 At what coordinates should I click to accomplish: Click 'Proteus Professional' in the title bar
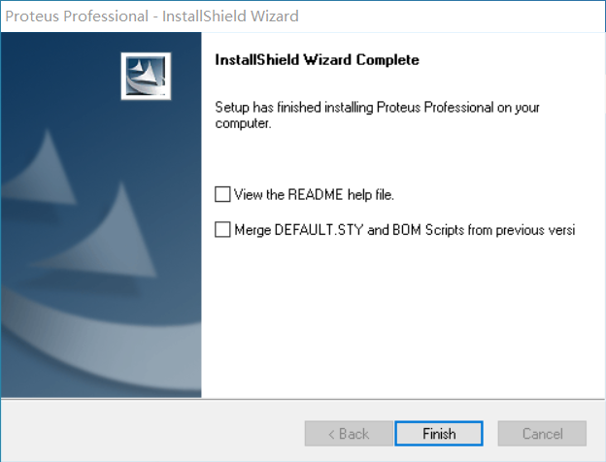click(x=75, y=16)
